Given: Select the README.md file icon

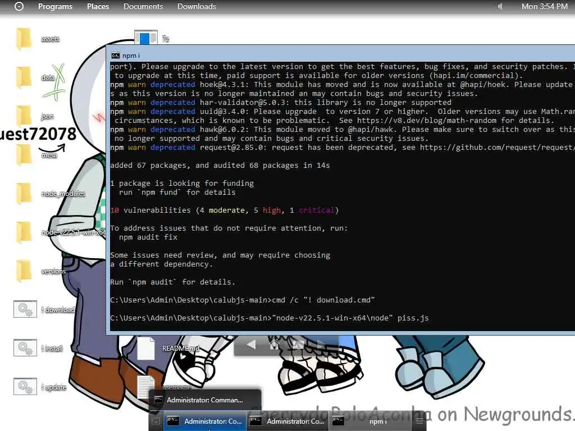Looking at the screenshot, I should pyautogui.click(x=145, y=348).
